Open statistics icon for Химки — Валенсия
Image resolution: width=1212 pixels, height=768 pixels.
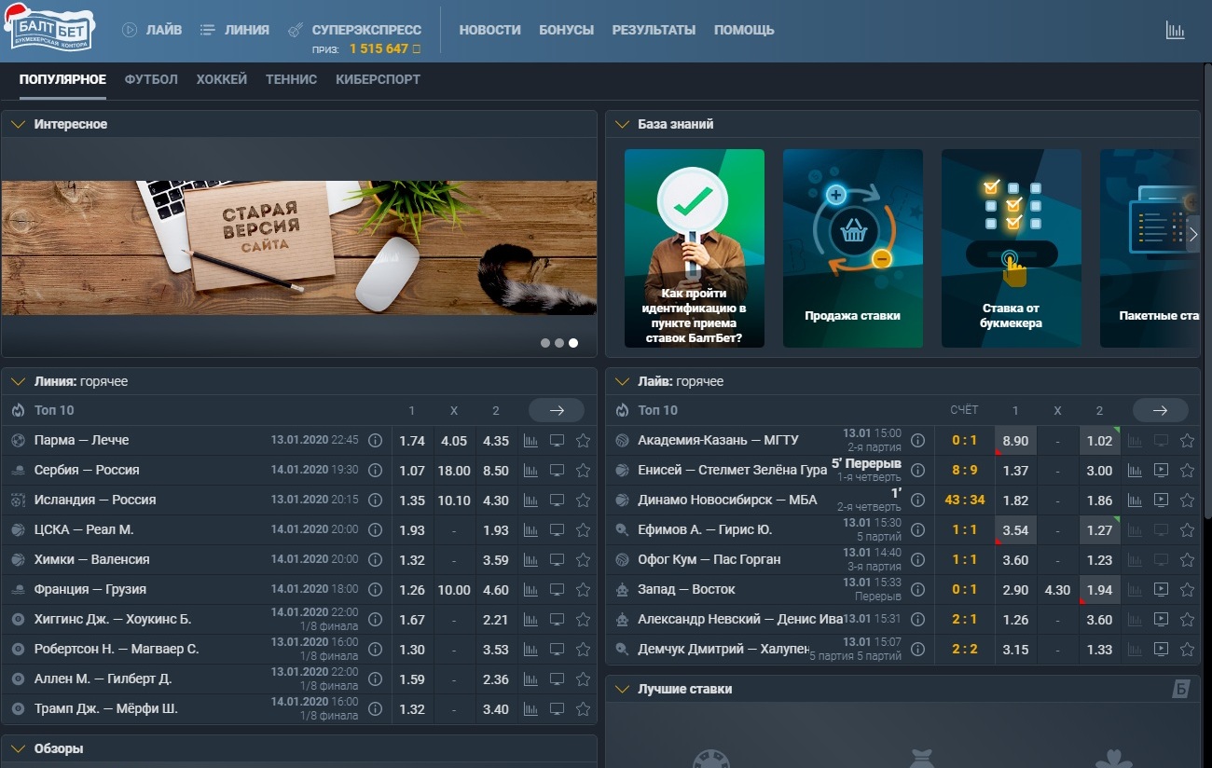pyautogui.click(x=531, y=559)
